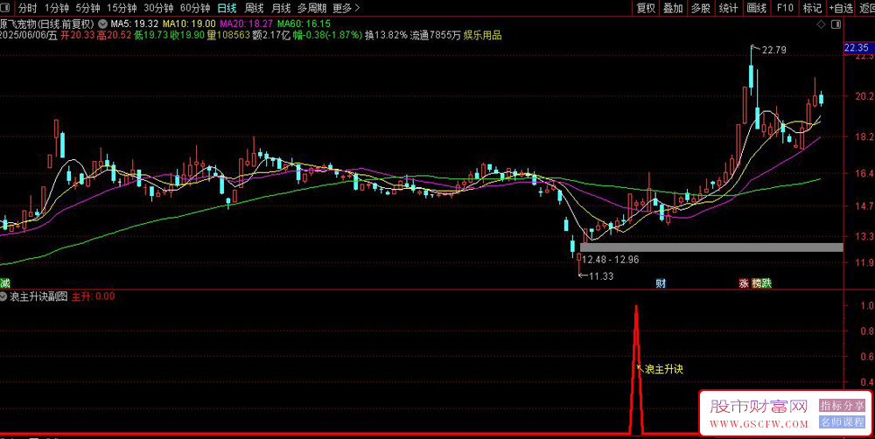Click the MA20: 18.27 label
The image size is (875, 439).
246,24
